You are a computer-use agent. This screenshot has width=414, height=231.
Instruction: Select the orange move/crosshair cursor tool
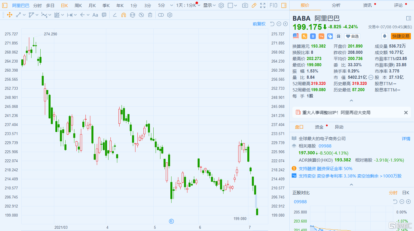pyautogui.click(x=10, y=15)
